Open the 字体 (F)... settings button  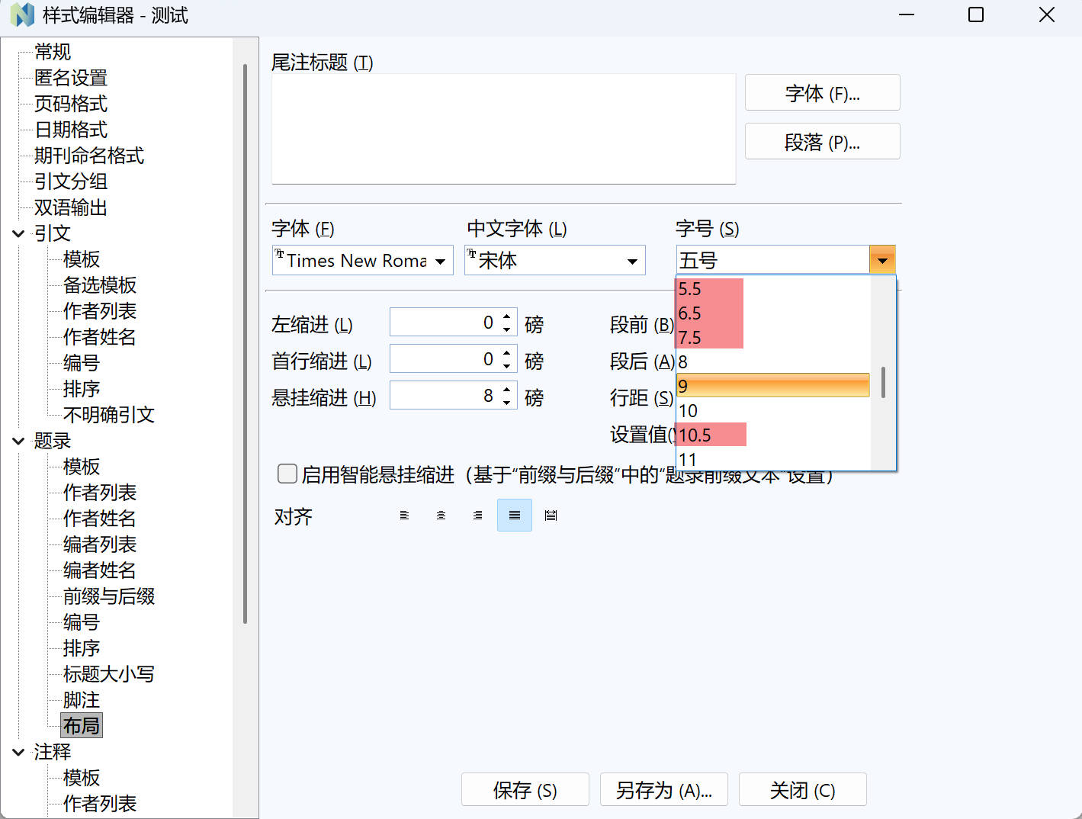point(822,93)
